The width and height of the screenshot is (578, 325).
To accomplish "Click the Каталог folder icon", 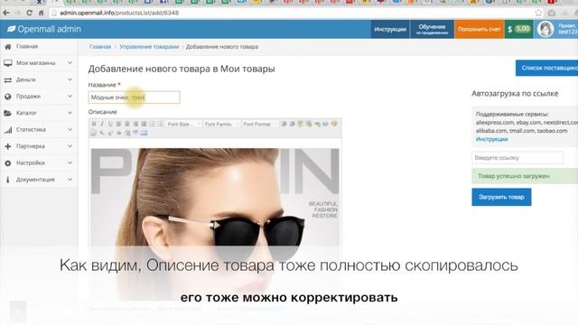I will click(8, 113).
